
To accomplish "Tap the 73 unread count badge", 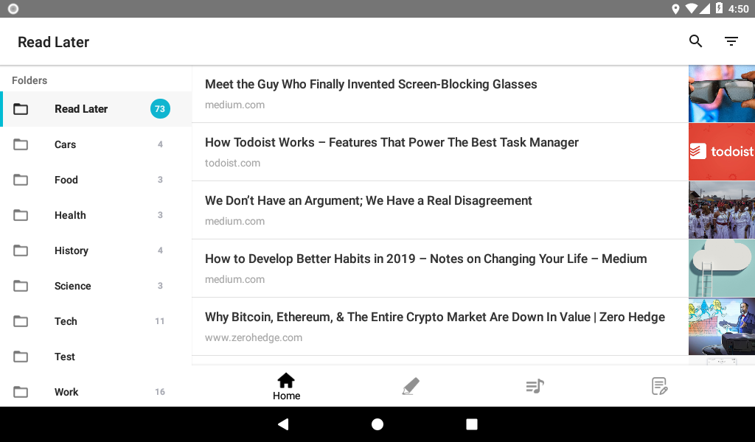I will point(160,108).
